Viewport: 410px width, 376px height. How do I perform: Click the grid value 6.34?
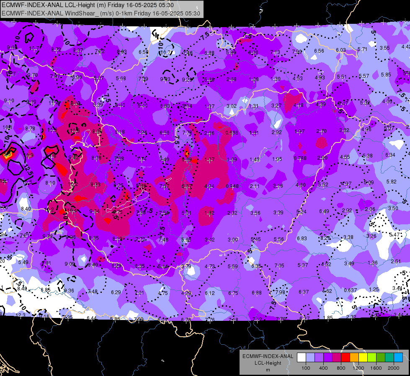[390, 155]
